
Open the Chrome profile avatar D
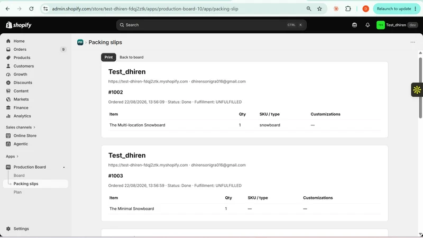pyautogui.click(x=365, y=8)
